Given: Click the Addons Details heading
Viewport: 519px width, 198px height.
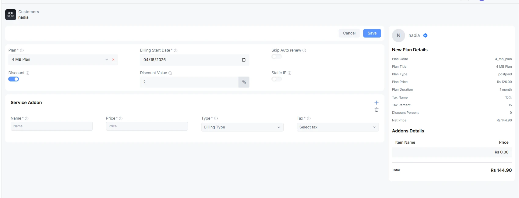Looking at the screenshot, I should tap(408, 131).
